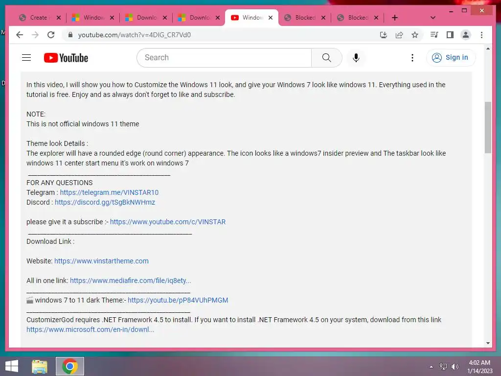Image resolution: width=501 pixels, height=376 pixels.
Task: Go to YouTube home via logo
Action: pyautogui.click(x=66, y=58)
